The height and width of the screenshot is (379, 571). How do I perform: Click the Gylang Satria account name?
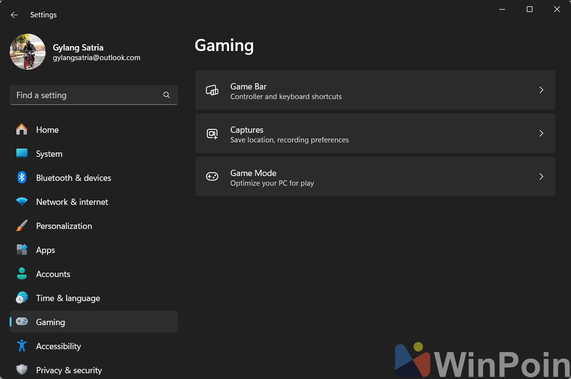78,48
